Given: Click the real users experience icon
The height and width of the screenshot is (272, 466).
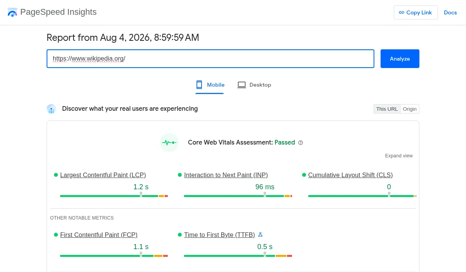Looking at the screenshot, I should coord(51,109).
